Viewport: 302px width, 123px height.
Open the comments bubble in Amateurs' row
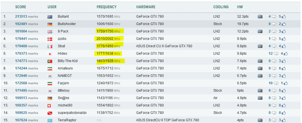point(274,68)
